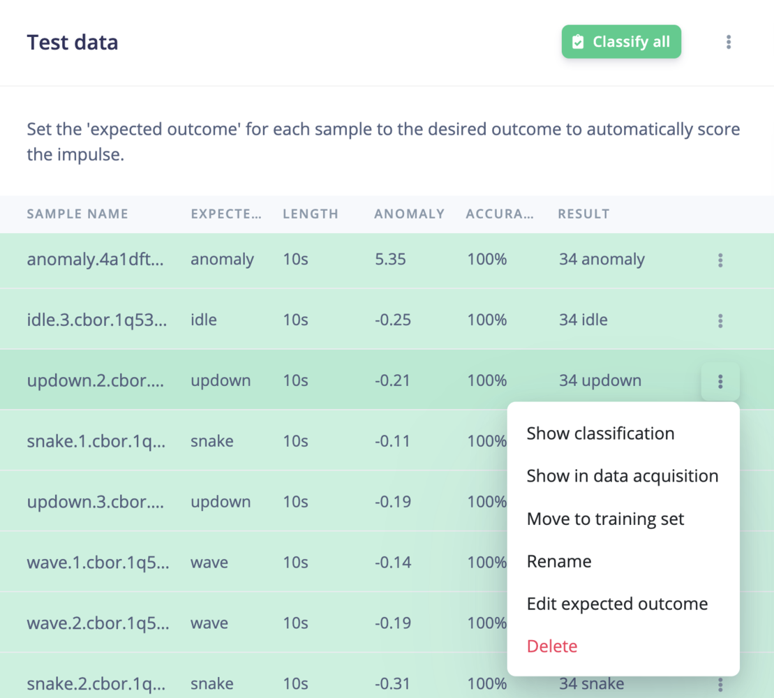Click the Length column header

pos(311,214)
